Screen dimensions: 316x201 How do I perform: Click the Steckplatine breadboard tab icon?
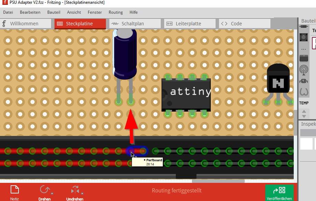pos(60,24)
